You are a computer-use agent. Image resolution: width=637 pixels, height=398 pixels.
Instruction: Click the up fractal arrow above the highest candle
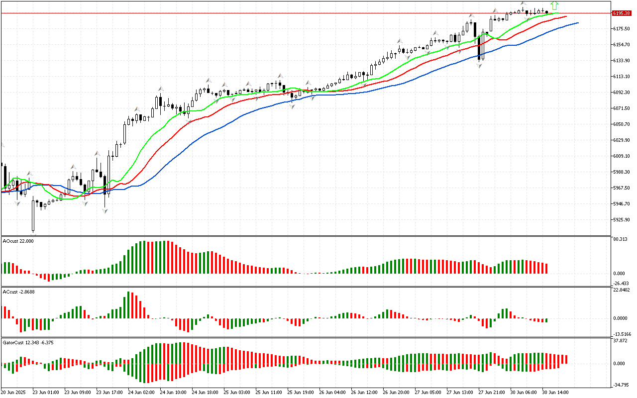pyautogui.click(x=524, y=3)
